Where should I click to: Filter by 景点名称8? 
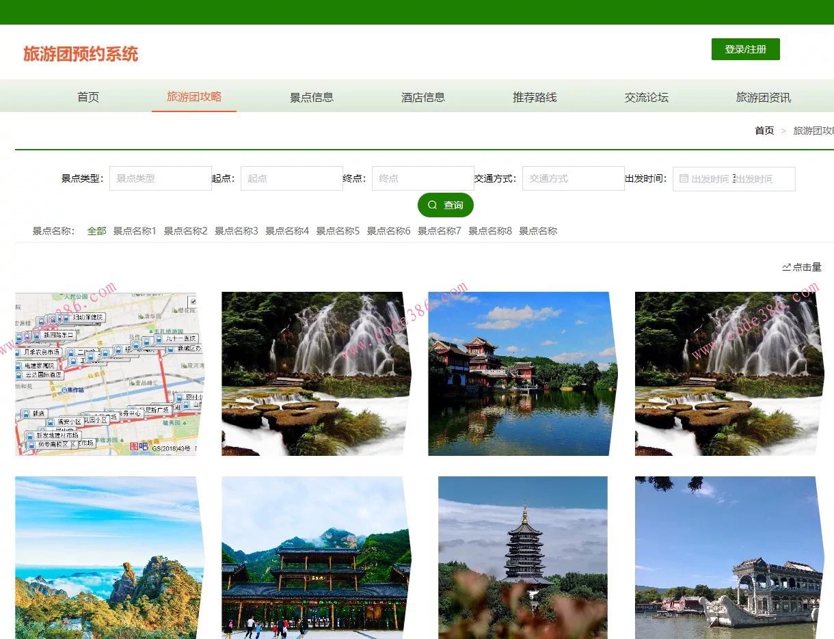click(490, 231)
